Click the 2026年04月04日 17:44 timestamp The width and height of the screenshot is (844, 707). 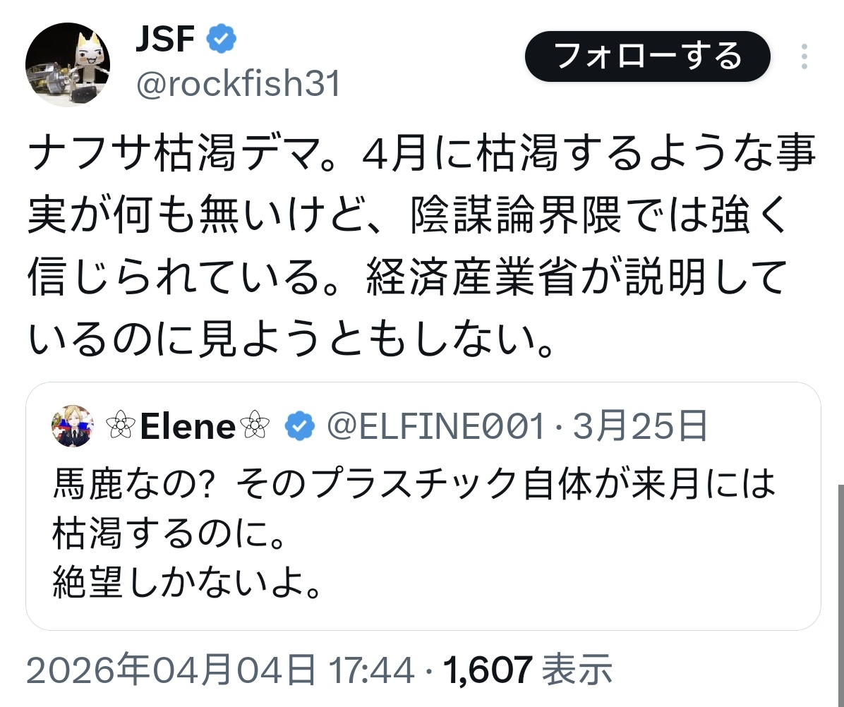(220, 670)
